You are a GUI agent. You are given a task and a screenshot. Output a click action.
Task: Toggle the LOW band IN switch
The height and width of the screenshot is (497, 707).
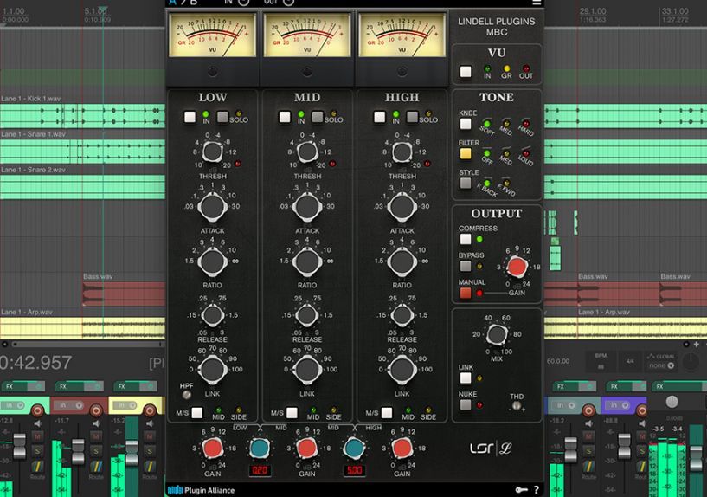pos(190,117)
